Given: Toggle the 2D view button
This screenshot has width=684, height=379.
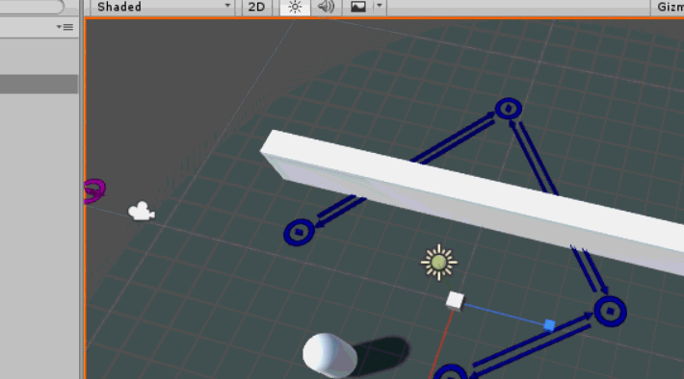Looking at the screenshot, I should tap(256, 7).
